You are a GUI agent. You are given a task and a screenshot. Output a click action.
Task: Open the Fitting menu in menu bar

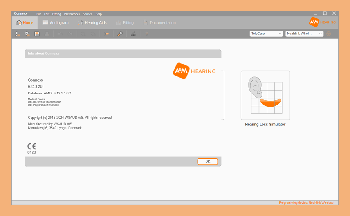56,14
